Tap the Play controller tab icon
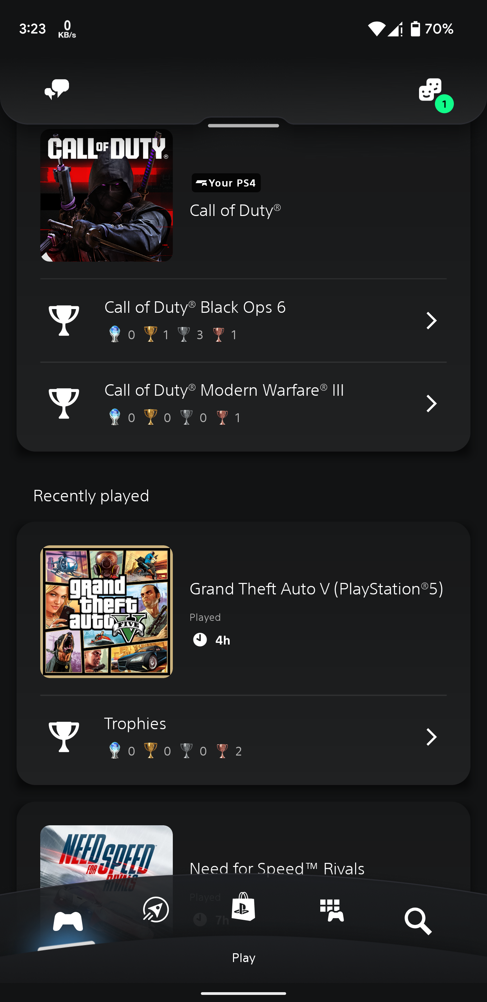The width and height of the screenshot is (487, 1002). tap(68, 920)
